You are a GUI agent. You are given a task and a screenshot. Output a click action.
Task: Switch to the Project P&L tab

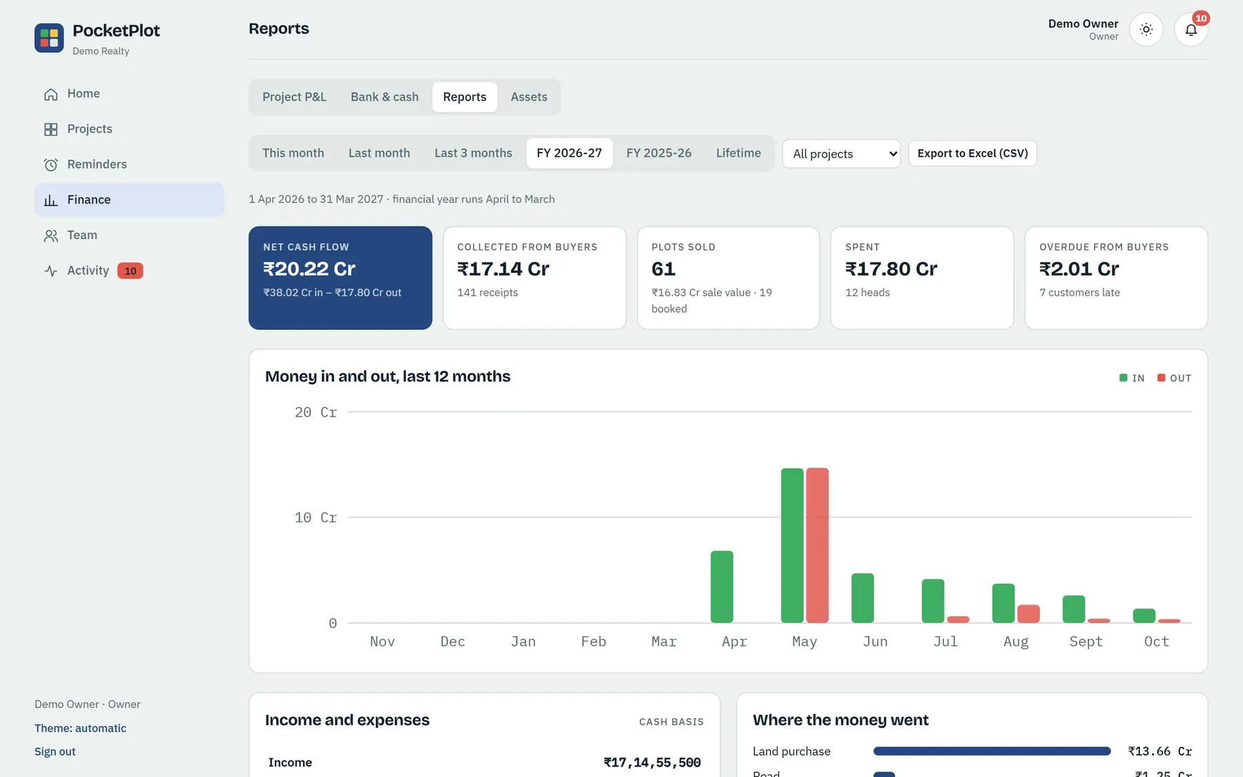[x=294, y=97]
